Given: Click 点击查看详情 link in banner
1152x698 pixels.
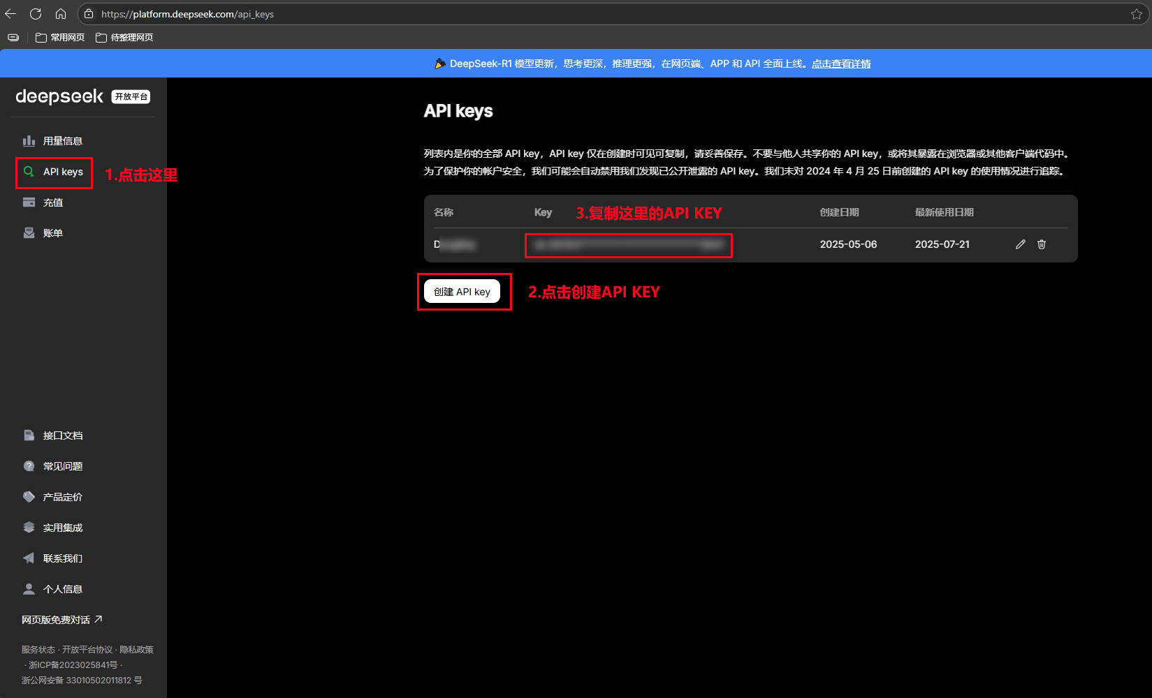Looking at the screenshot, I should [x=840, y=64].
